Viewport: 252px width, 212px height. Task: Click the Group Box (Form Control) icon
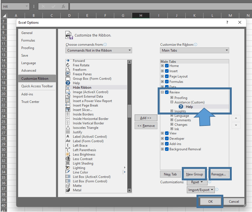coord(68,78)
